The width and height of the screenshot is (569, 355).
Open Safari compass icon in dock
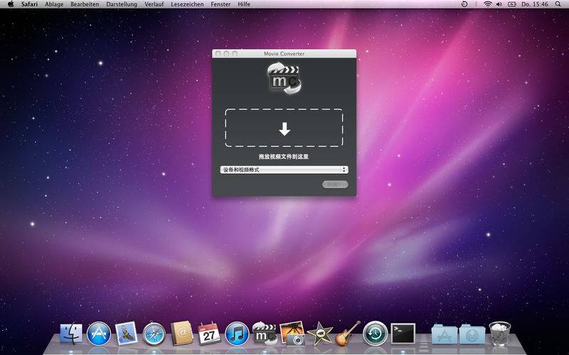pos(154,334)
